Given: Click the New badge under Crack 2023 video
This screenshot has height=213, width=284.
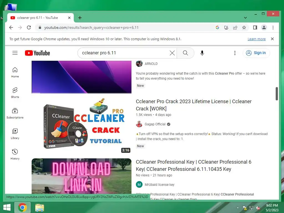Looking at the screenshot, I should [x=140, y=146].
